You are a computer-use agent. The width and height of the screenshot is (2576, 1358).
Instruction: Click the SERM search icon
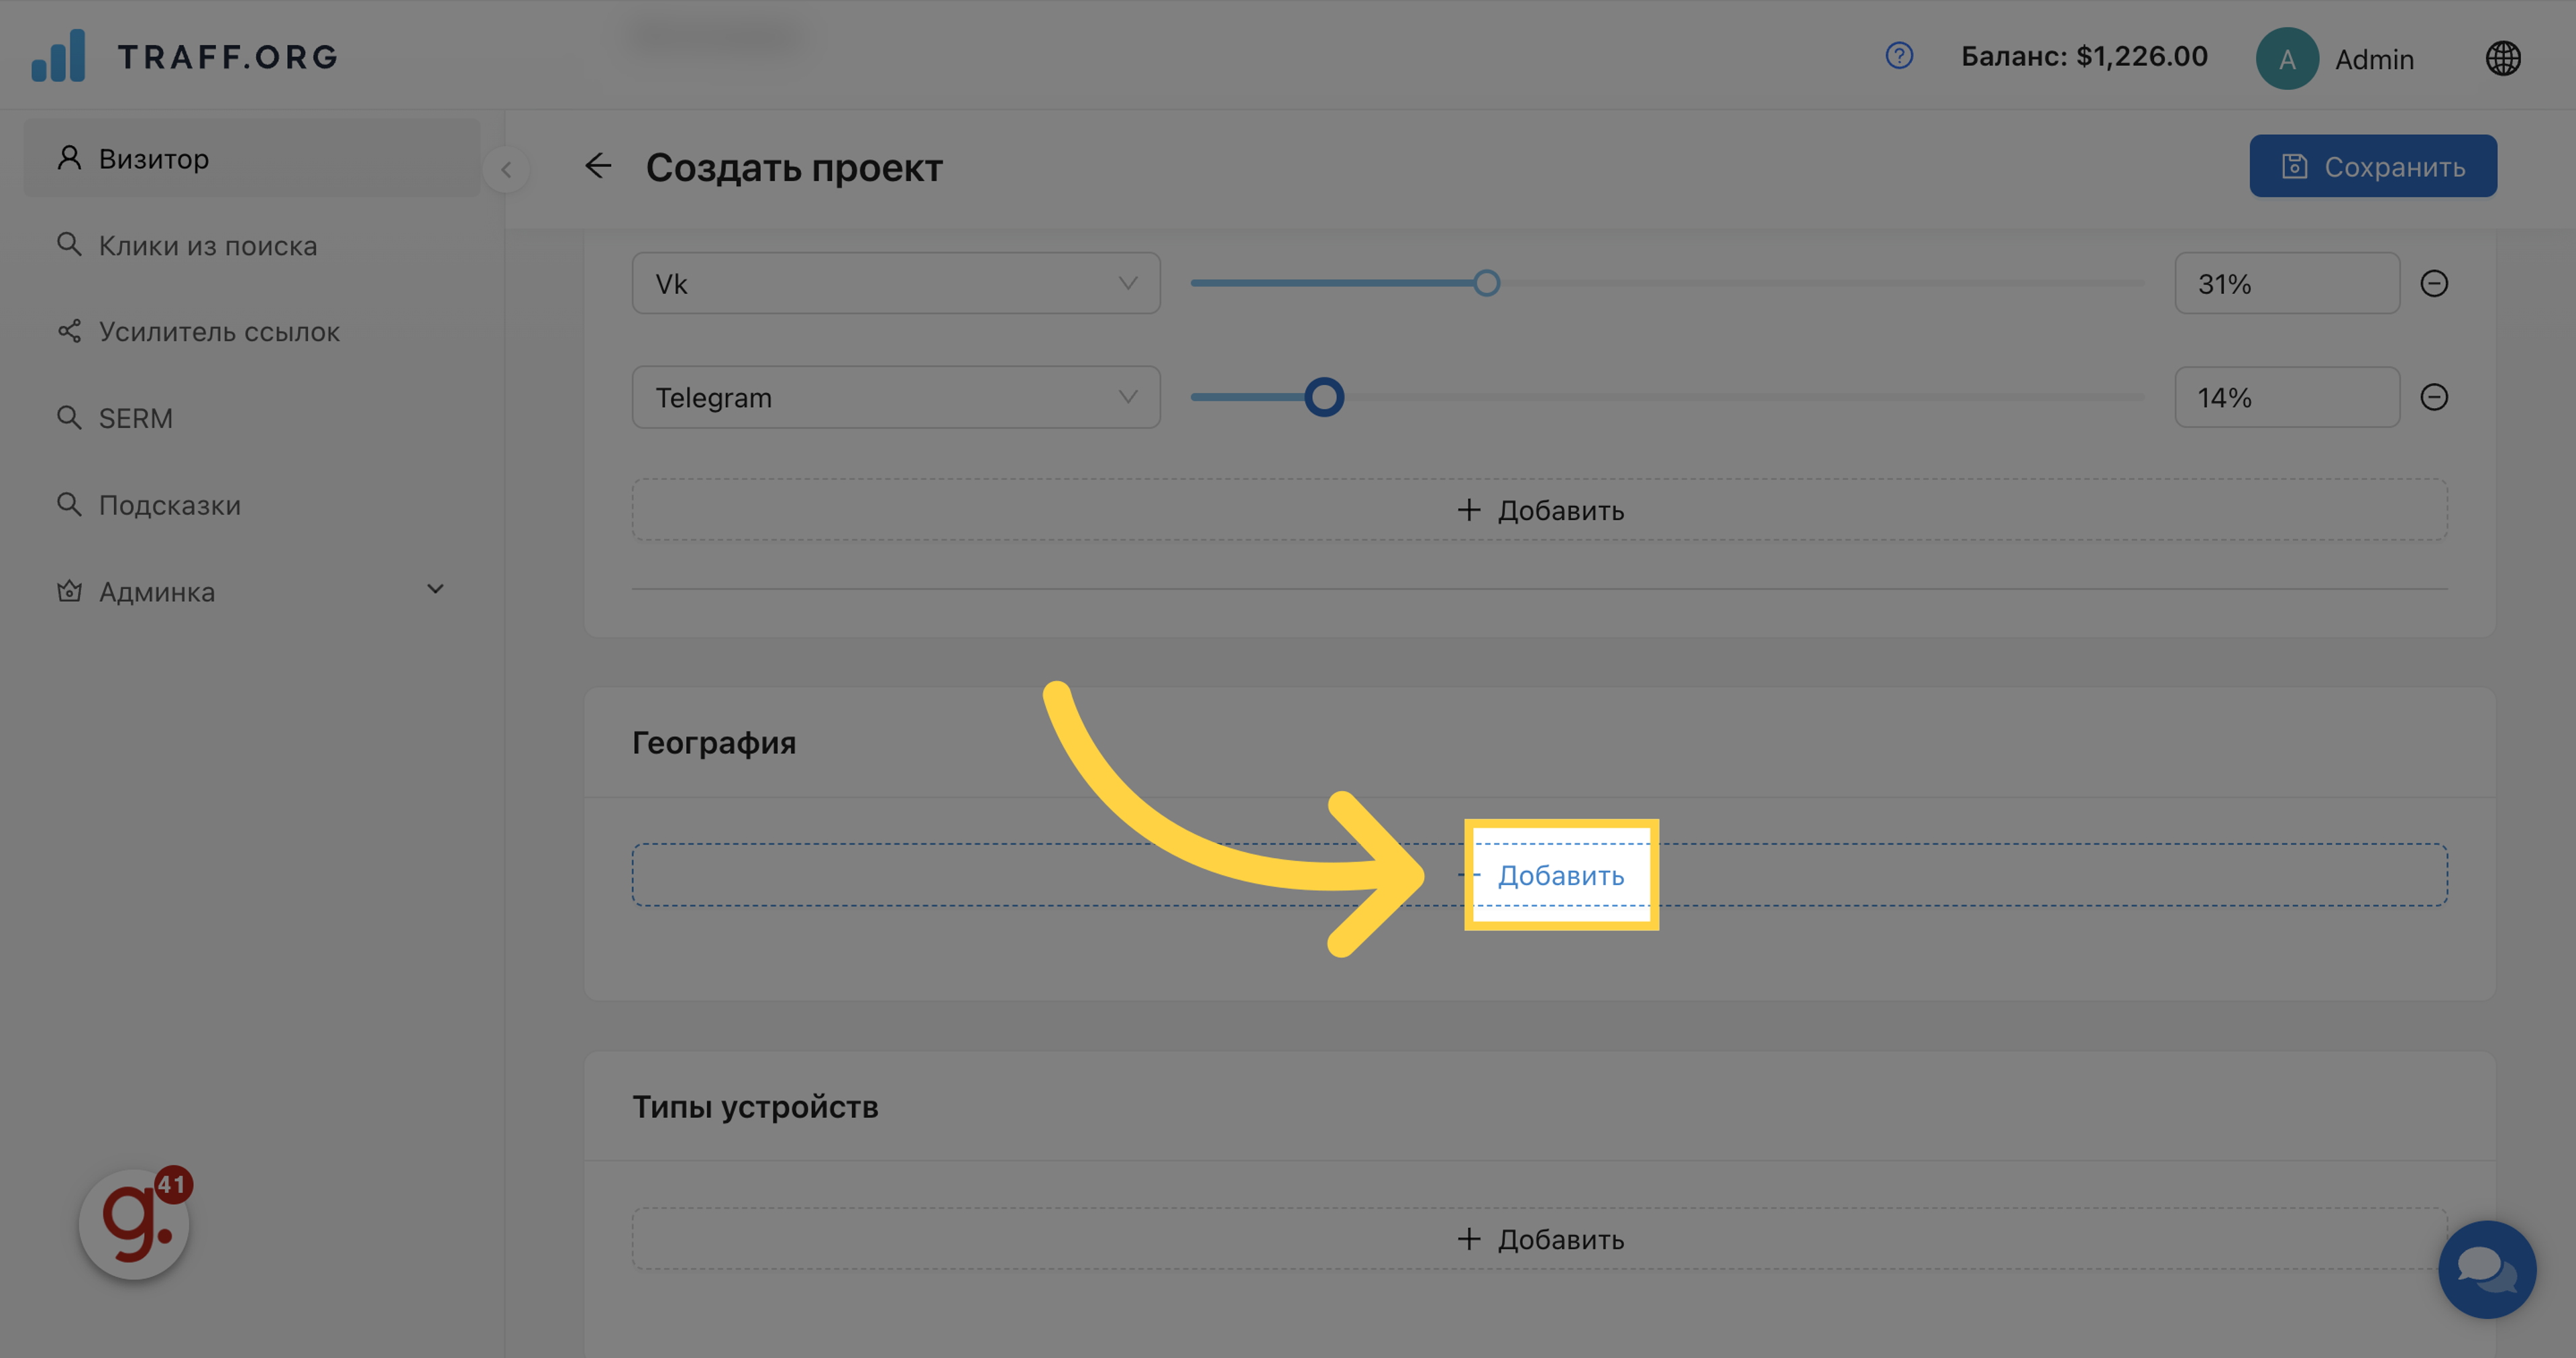pos(69,417)
